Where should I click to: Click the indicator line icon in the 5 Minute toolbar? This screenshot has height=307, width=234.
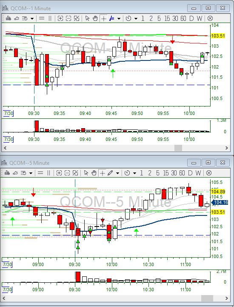(x=15, y=173)
